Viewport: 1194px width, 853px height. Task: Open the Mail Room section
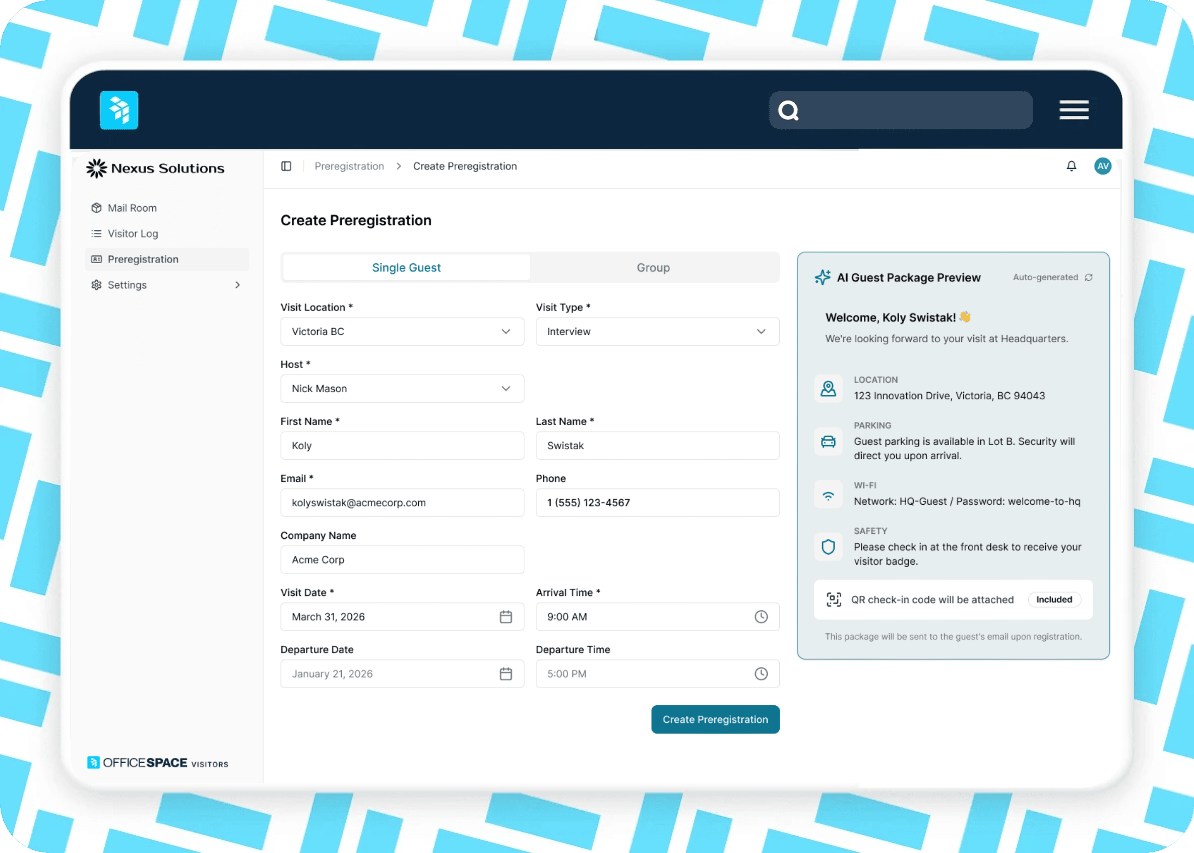[132, 208]
